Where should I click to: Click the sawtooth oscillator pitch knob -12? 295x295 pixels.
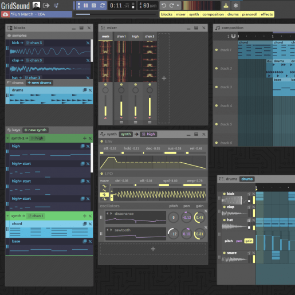pyautogui.click(x=174, y=234)
